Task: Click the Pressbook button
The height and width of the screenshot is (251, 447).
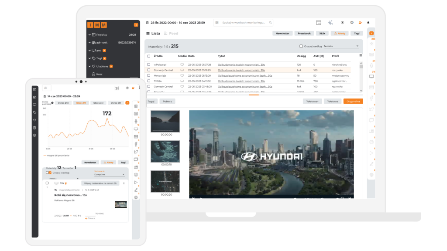Action: click(304, 33)
